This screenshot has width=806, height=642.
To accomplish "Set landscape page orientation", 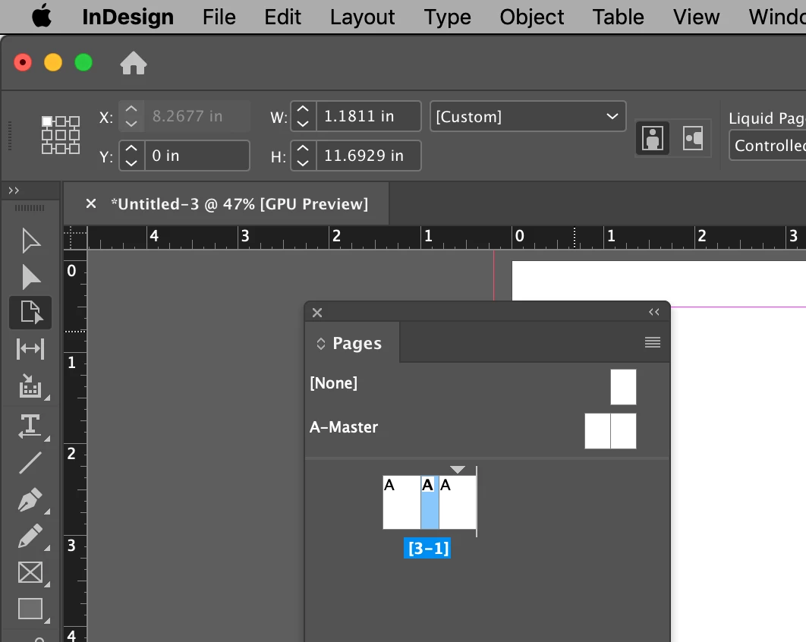I will click(693, 138).
